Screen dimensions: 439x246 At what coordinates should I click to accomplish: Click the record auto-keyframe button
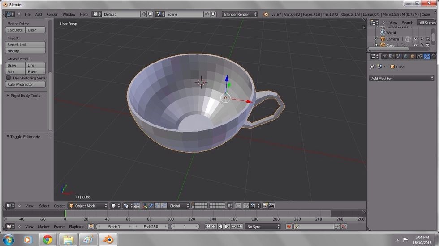[x=289, y=227]
